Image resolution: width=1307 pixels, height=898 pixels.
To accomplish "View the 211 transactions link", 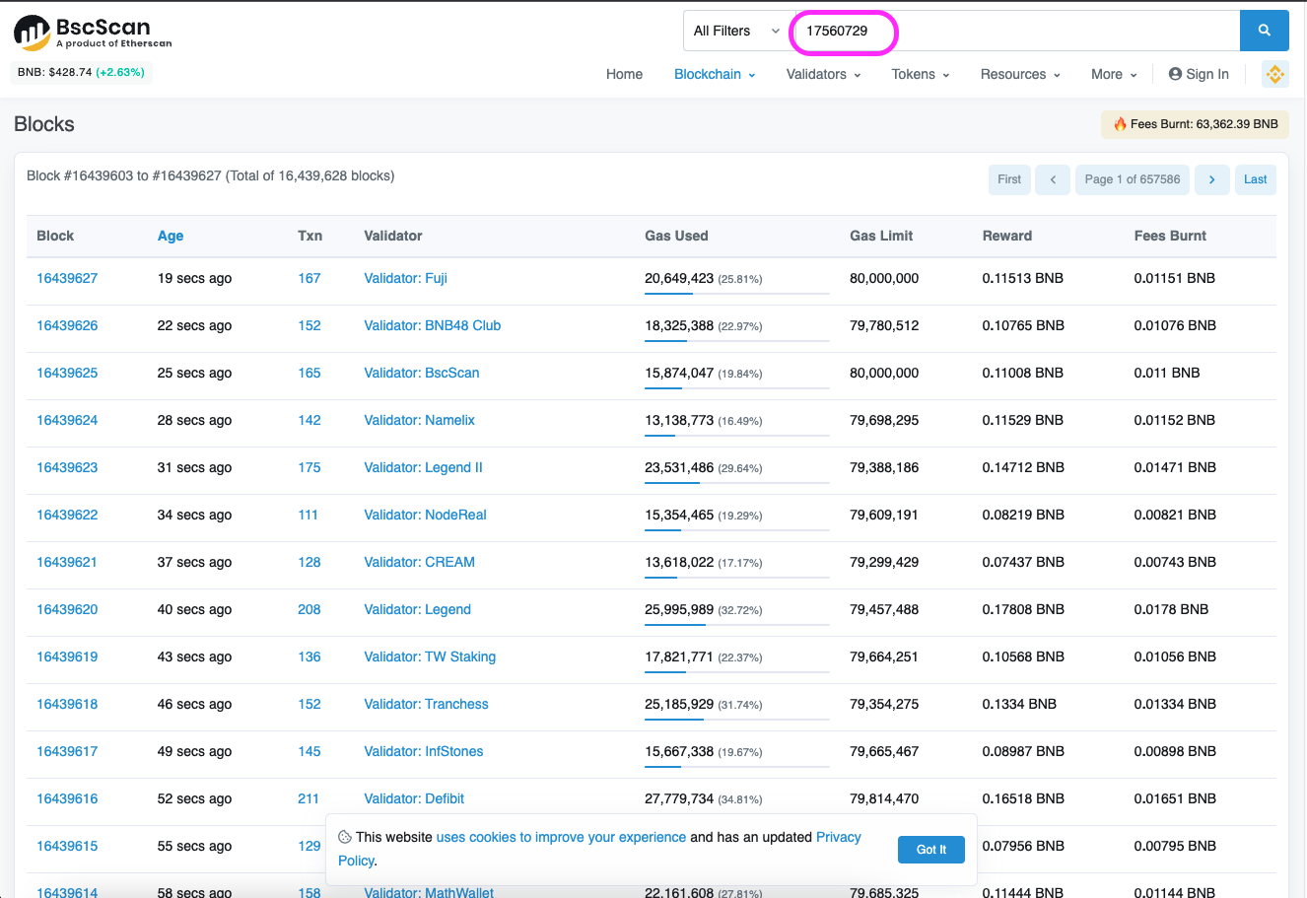I will (x=309, y=798).
